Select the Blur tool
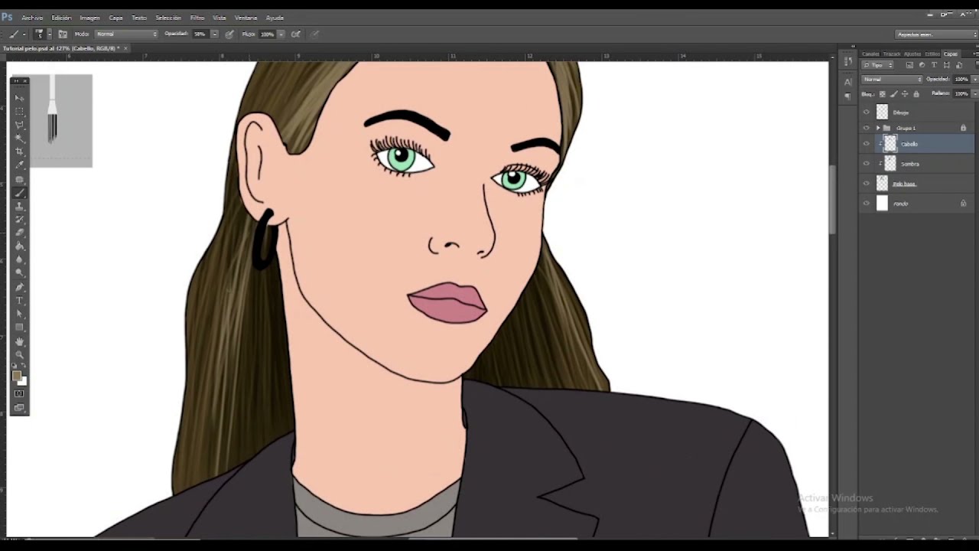This screenshot has width=979, height=551. [x=20, y=258]
